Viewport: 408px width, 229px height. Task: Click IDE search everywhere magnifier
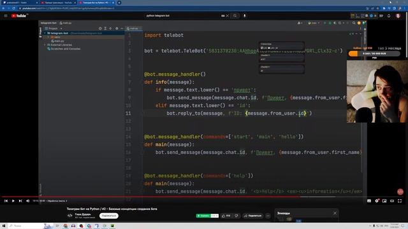point(354,23)
